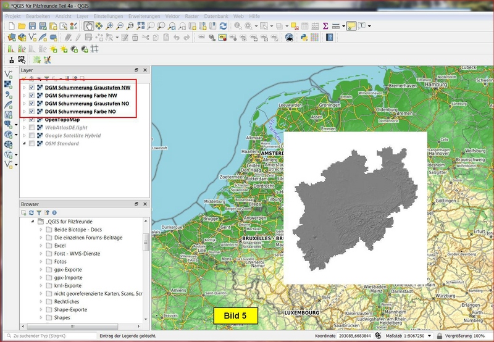
Task: Uncheck DGM Schummerung Farbe NO layer
Action: [x=31, y=112]
